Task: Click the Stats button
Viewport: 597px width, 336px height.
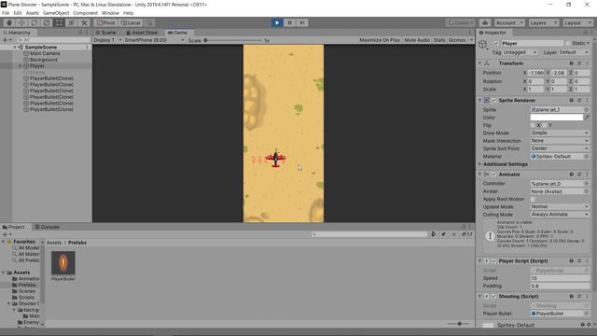Action: (439, 40)
